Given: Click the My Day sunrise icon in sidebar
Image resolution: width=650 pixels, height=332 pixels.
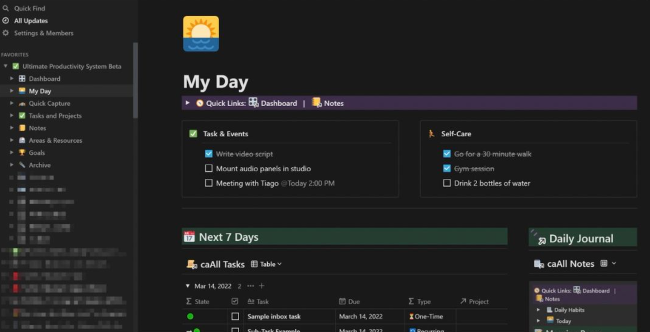Looking at the screenshot, I should 22,91.
